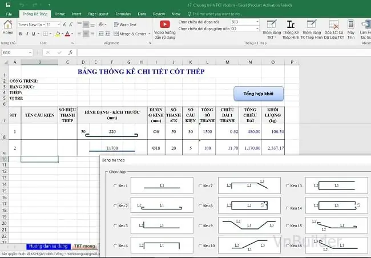
Task: Select the Kiểu 13 radio button
Action: tap(288, 186)
